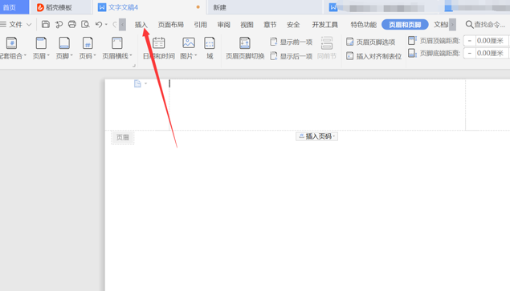Click the 同前节 link to previous

(x=327, y=48)
